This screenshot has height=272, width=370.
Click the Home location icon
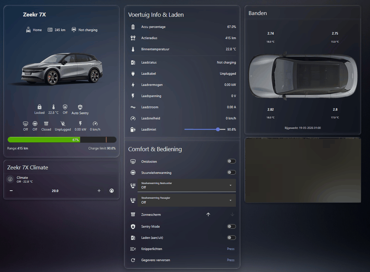[28, 30]
